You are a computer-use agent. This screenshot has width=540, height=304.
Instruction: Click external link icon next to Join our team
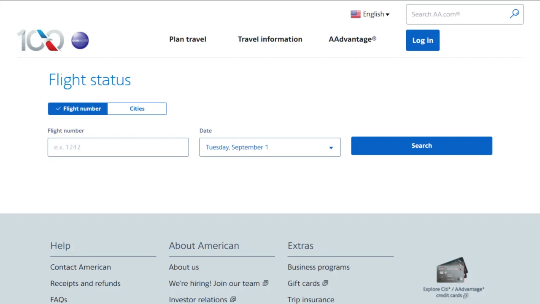click(x=265, y=283)
